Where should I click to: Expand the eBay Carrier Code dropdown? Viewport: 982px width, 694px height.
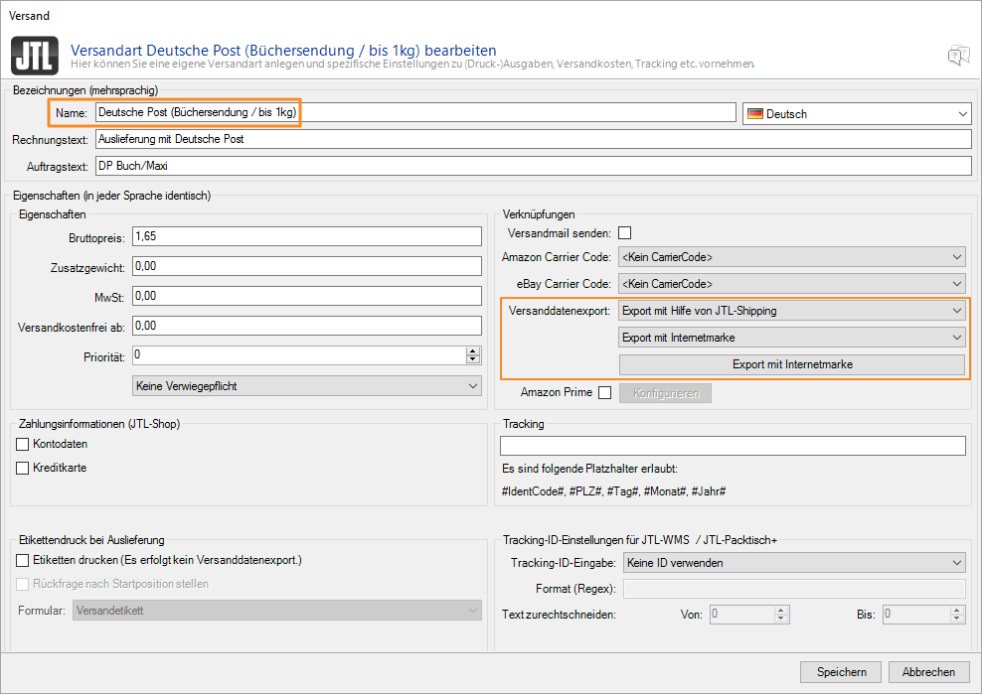[x=792, y=284]
